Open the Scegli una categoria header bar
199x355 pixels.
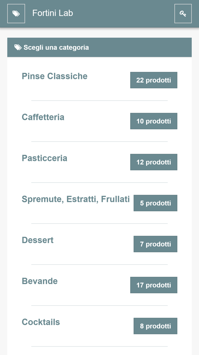click(100, 47)
